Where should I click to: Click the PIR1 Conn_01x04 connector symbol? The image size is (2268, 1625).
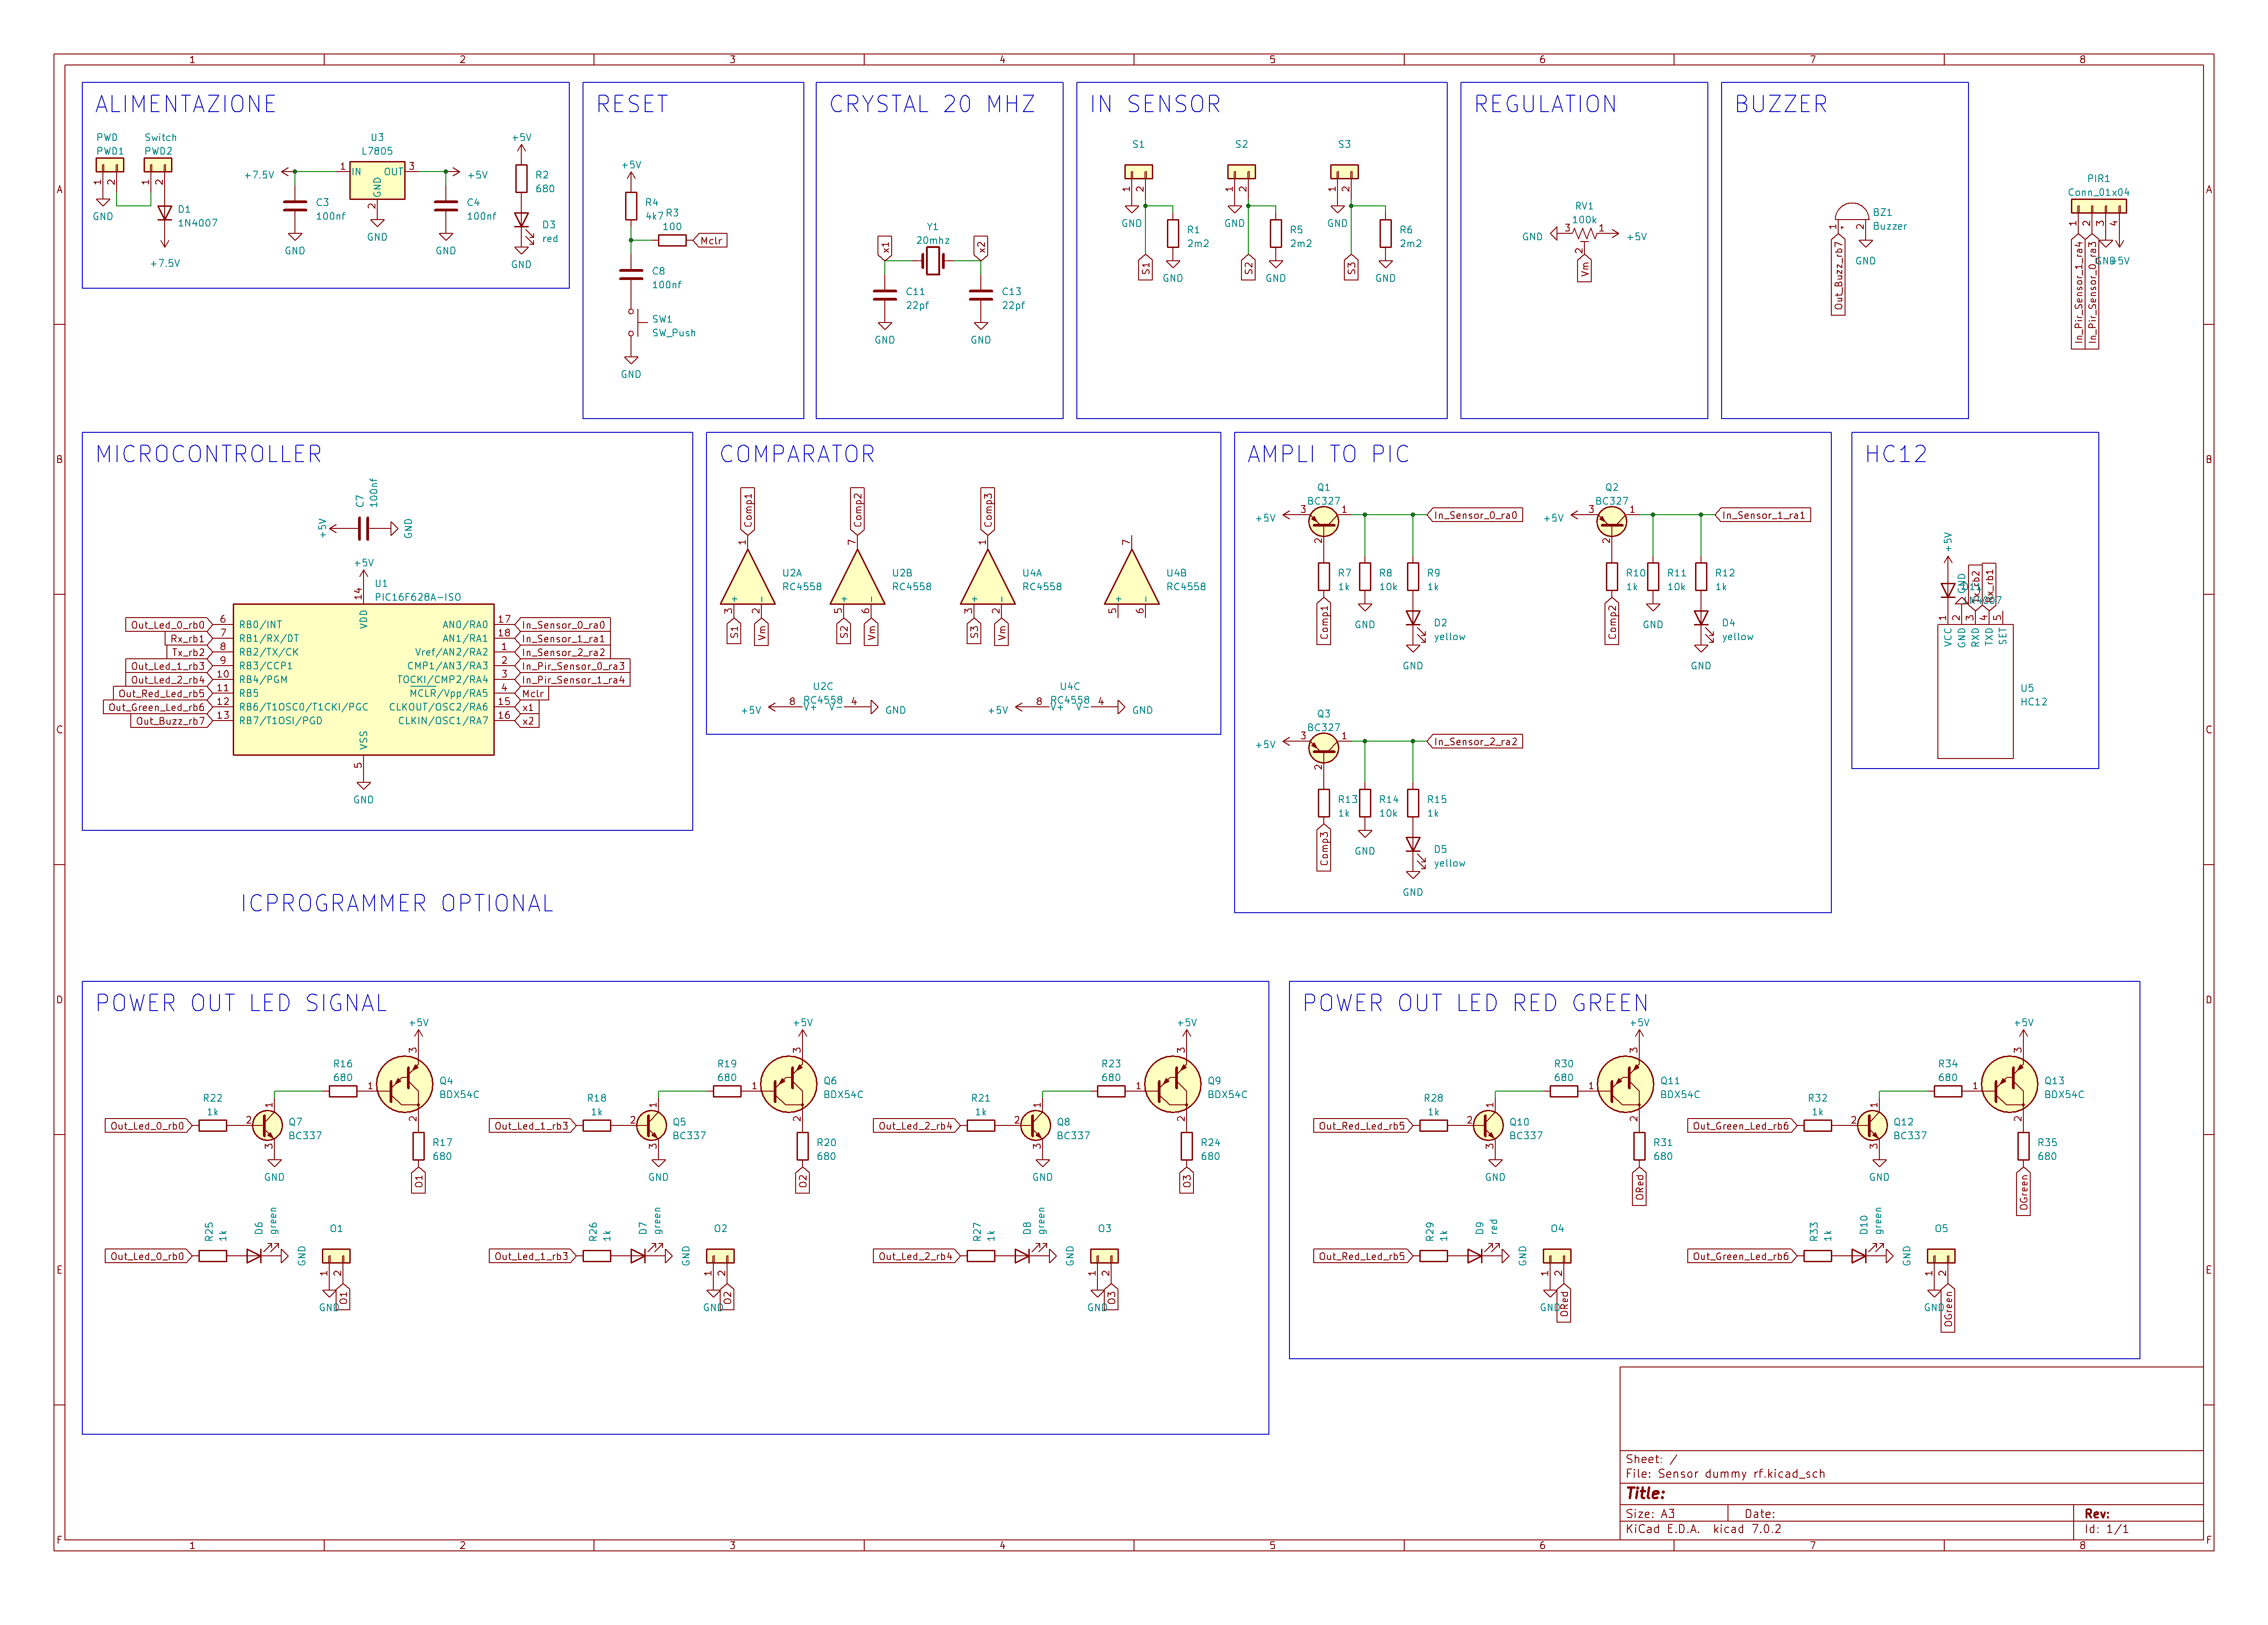2099,206
